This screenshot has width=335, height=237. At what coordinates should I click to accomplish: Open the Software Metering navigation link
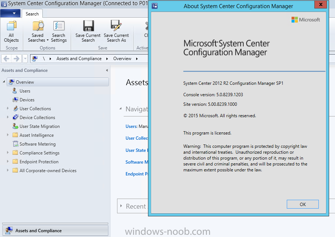tap(137, 162)
